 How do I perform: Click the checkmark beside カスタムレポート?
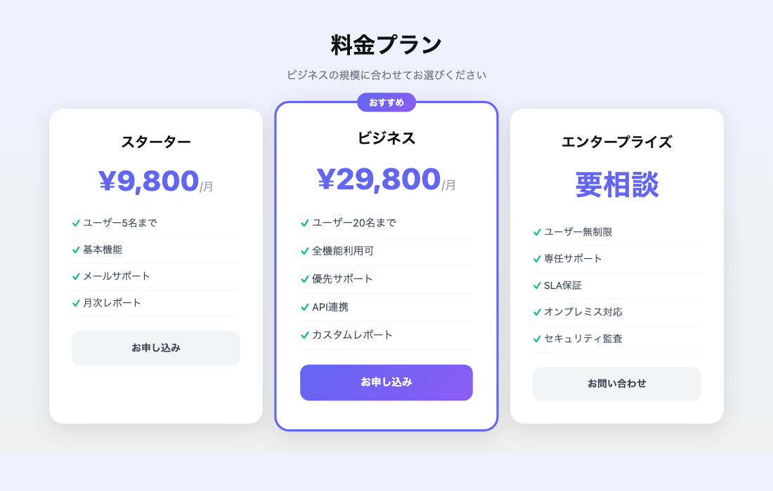pyautogui.click(x=306, y=336)
